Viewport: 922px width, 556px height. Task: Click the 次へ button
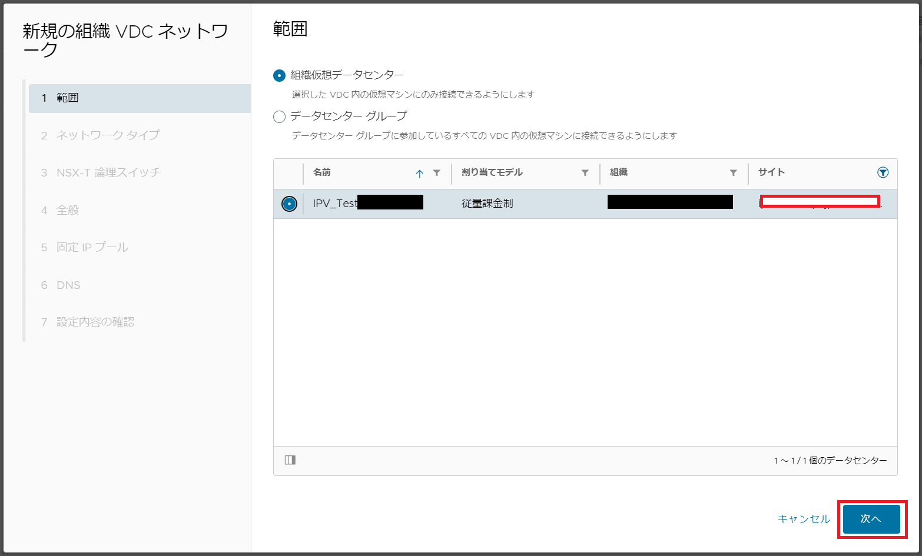pos(871,519)
